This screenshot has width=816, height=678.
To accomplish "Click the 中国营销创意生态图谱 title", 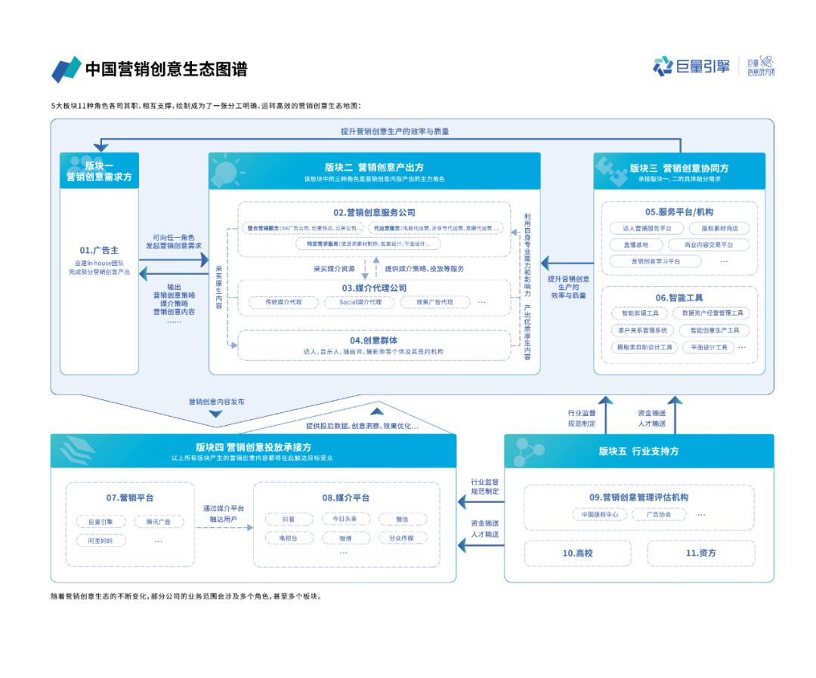I will (166, 69).
